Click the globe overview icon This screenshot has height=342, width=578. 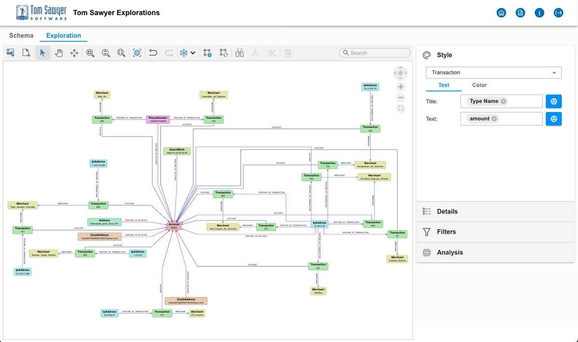pyautogui.click(x=137, y=53)
